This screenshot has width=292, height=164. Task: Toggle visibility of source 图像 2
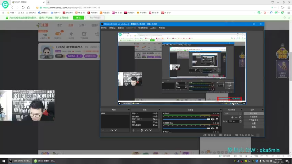tap(154, 113)
